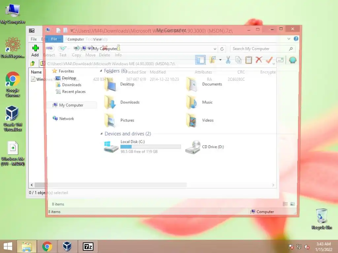Open the Music folder icon

tap(192, 102)
